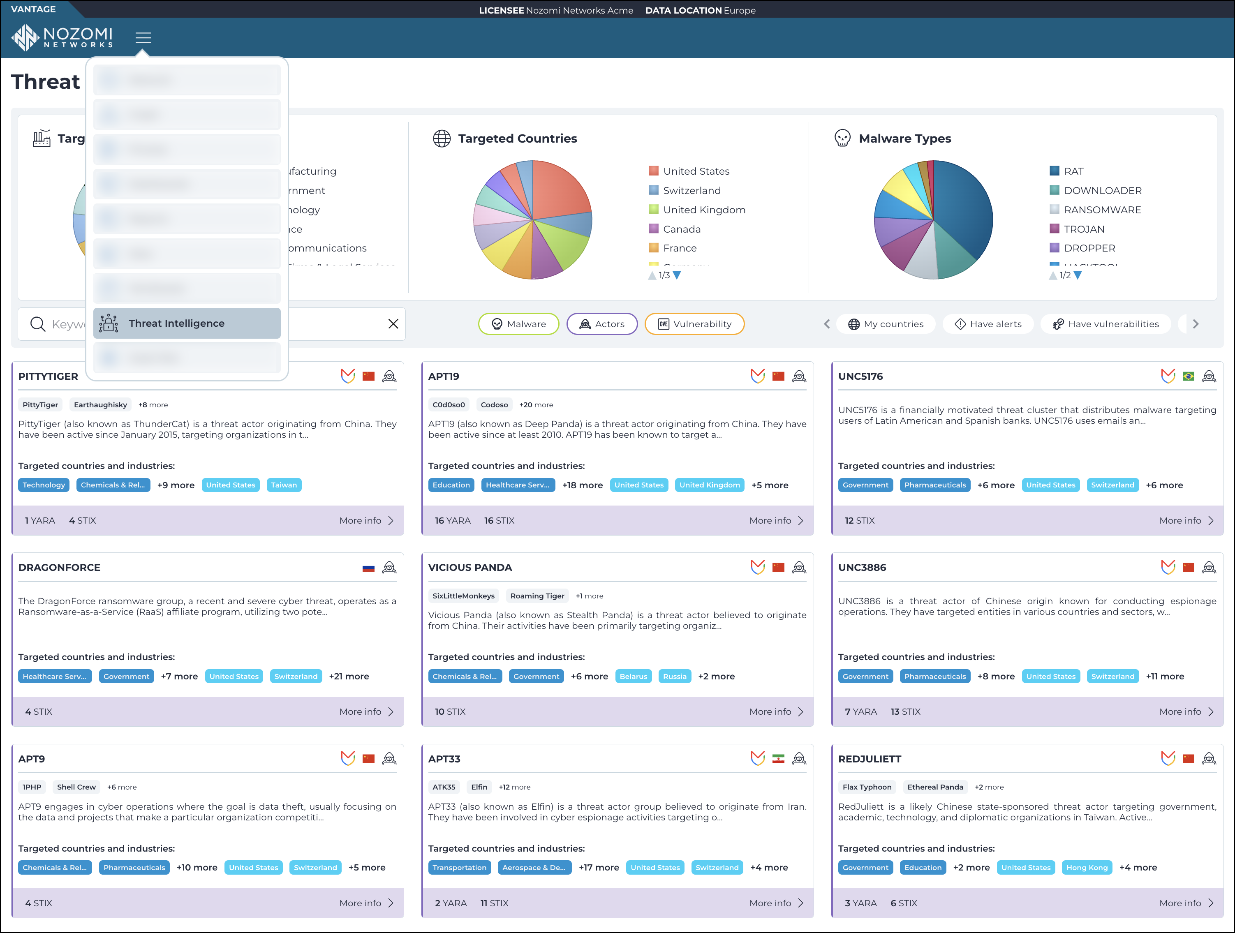
Task: Click the chevron on APT33 More info
Action: [800, 903]
